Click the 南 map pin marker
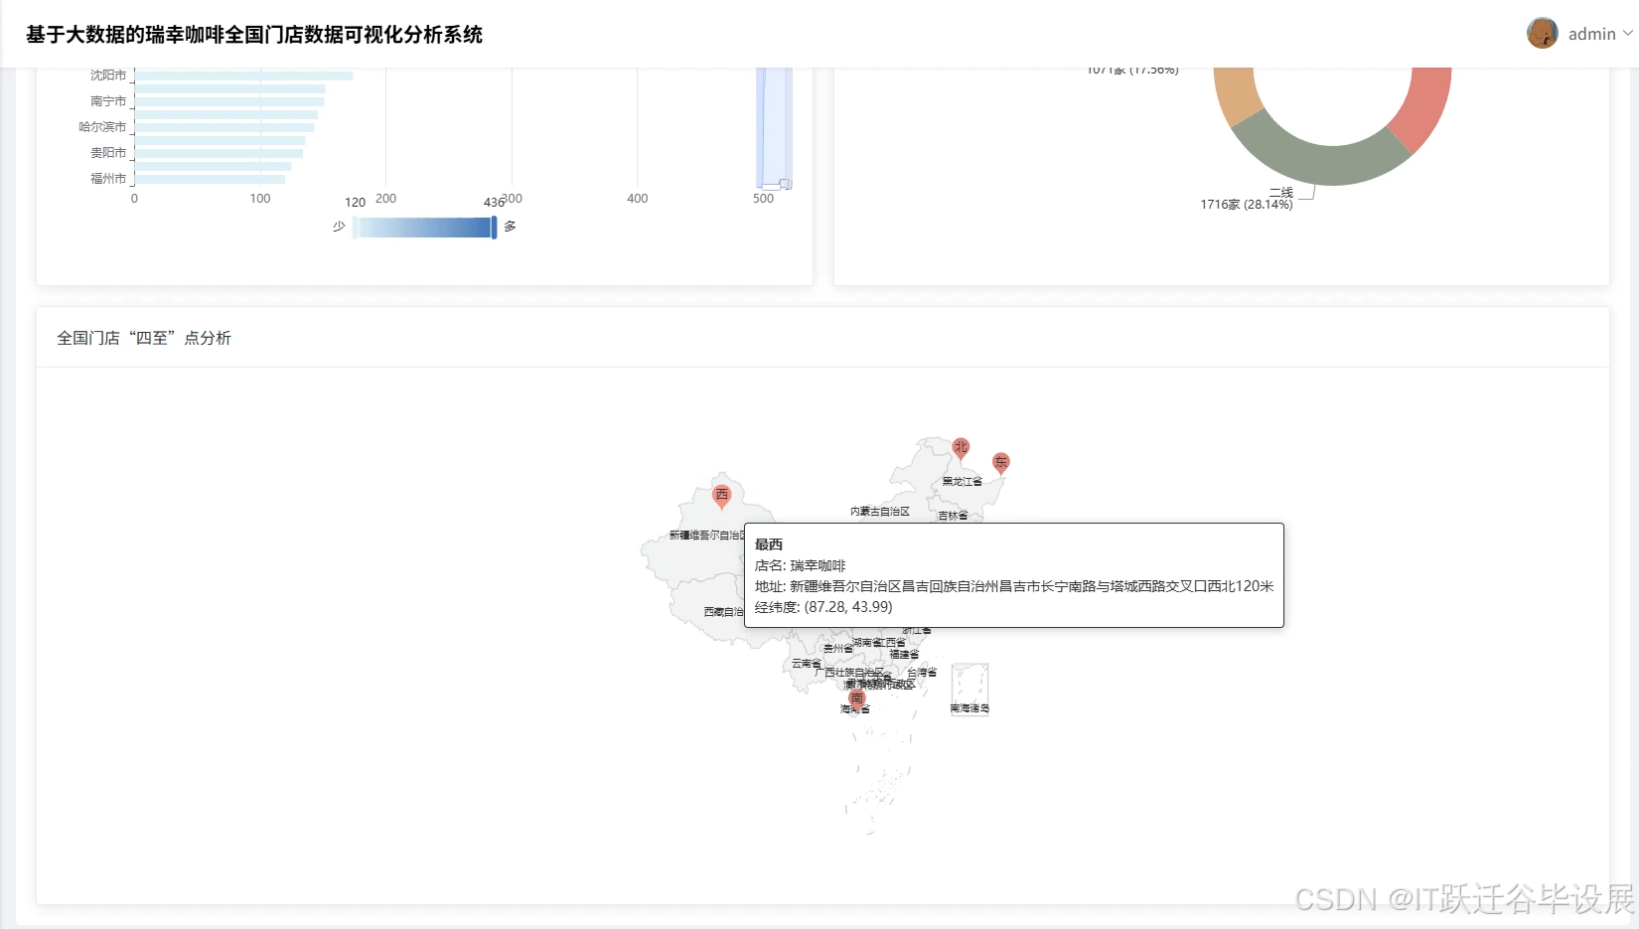 pos(857,699)
